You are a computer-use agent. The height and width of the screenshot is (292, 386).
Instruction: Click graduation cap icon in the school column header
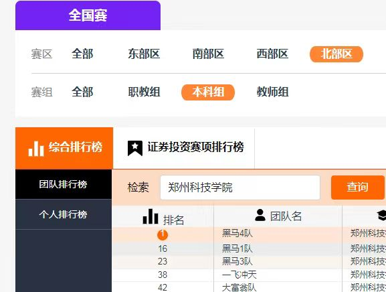pyautogui.click(x=381, y=216)
